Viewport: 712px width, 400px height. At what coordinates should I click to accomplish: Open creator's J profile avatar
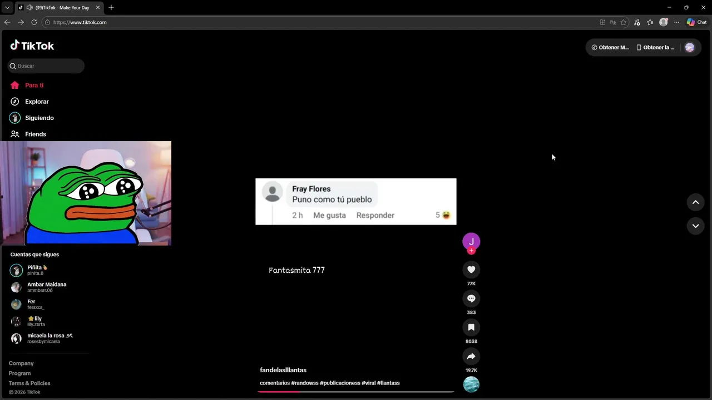pyautogui.click(x=471, y=241)
